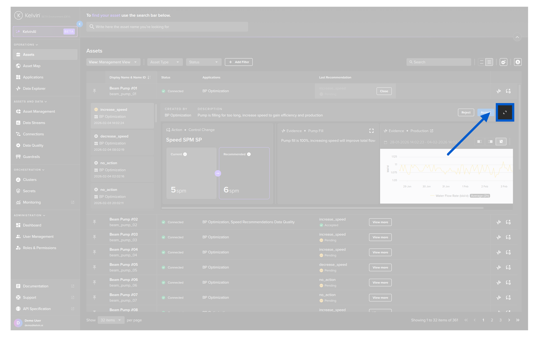Collapse the sidebar with the arrow button
539x337 pixels.
pos(80,24)
